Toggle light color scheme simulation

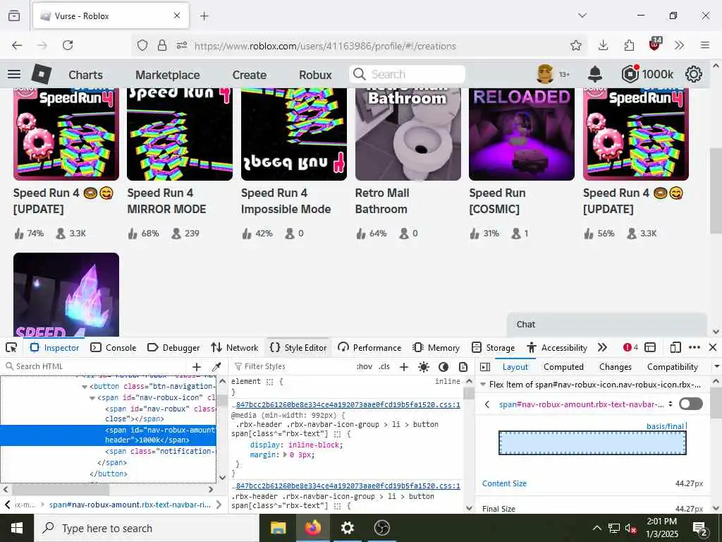pos(424,367)
